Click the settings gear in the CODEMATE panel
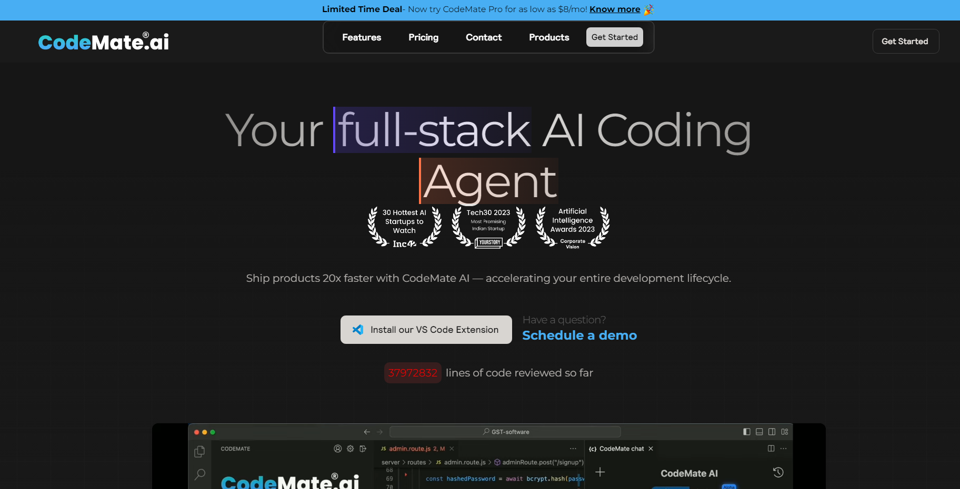The image size is (960, 489). click(x=350, y=449)
